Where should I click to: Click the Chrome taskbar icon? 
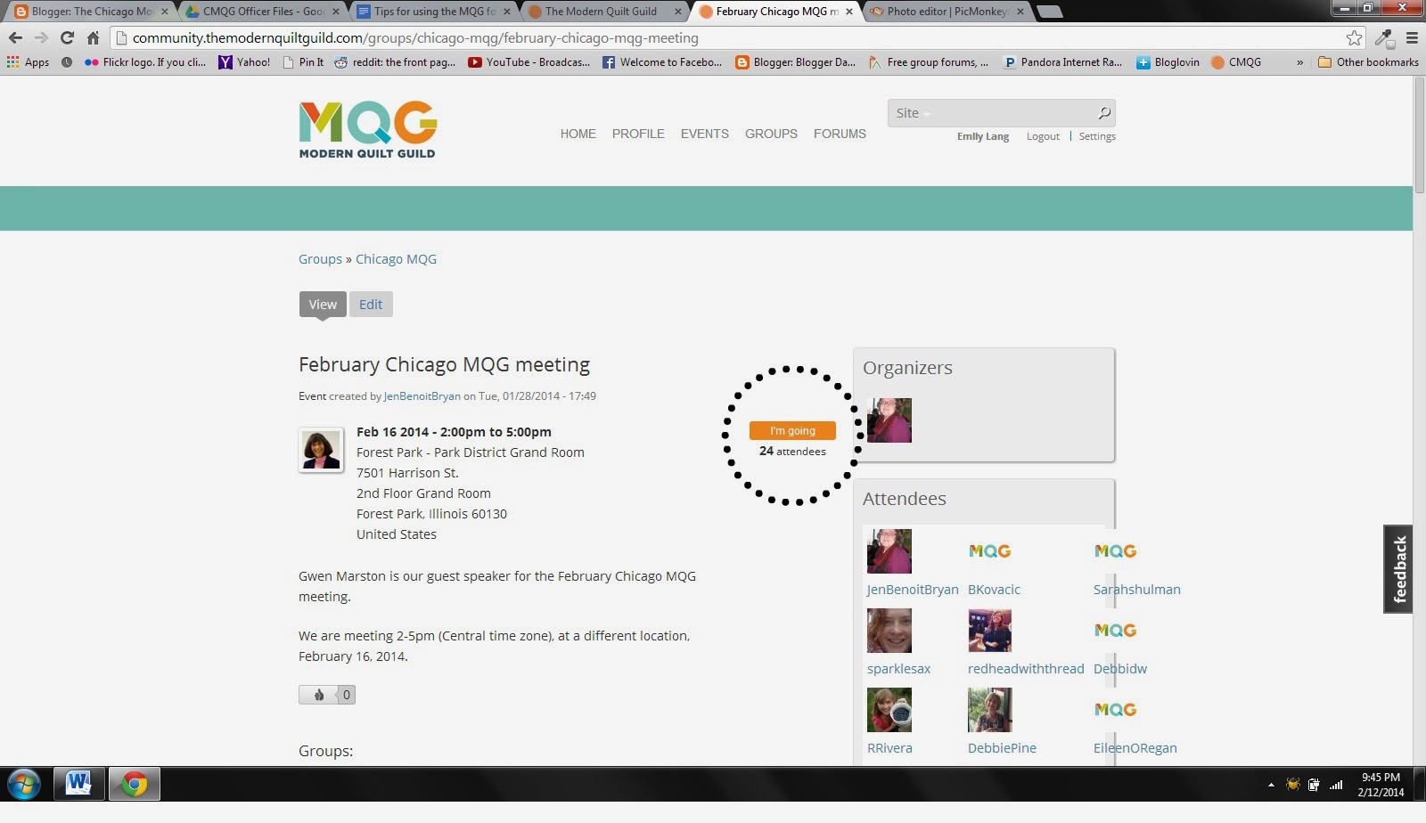(x=135, y=784)
